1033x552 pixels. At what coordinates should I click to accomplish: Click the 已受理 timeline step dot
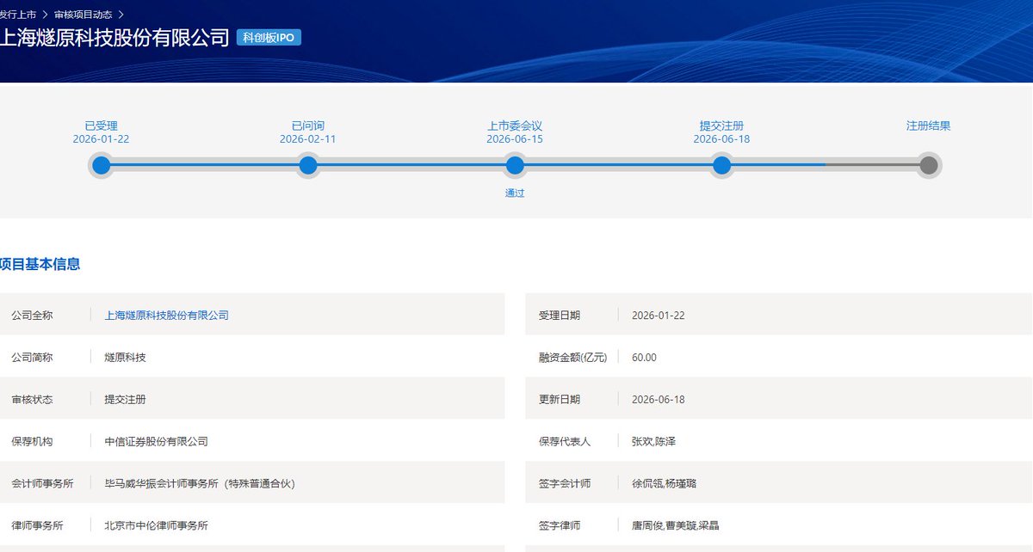tap(102, 165)
